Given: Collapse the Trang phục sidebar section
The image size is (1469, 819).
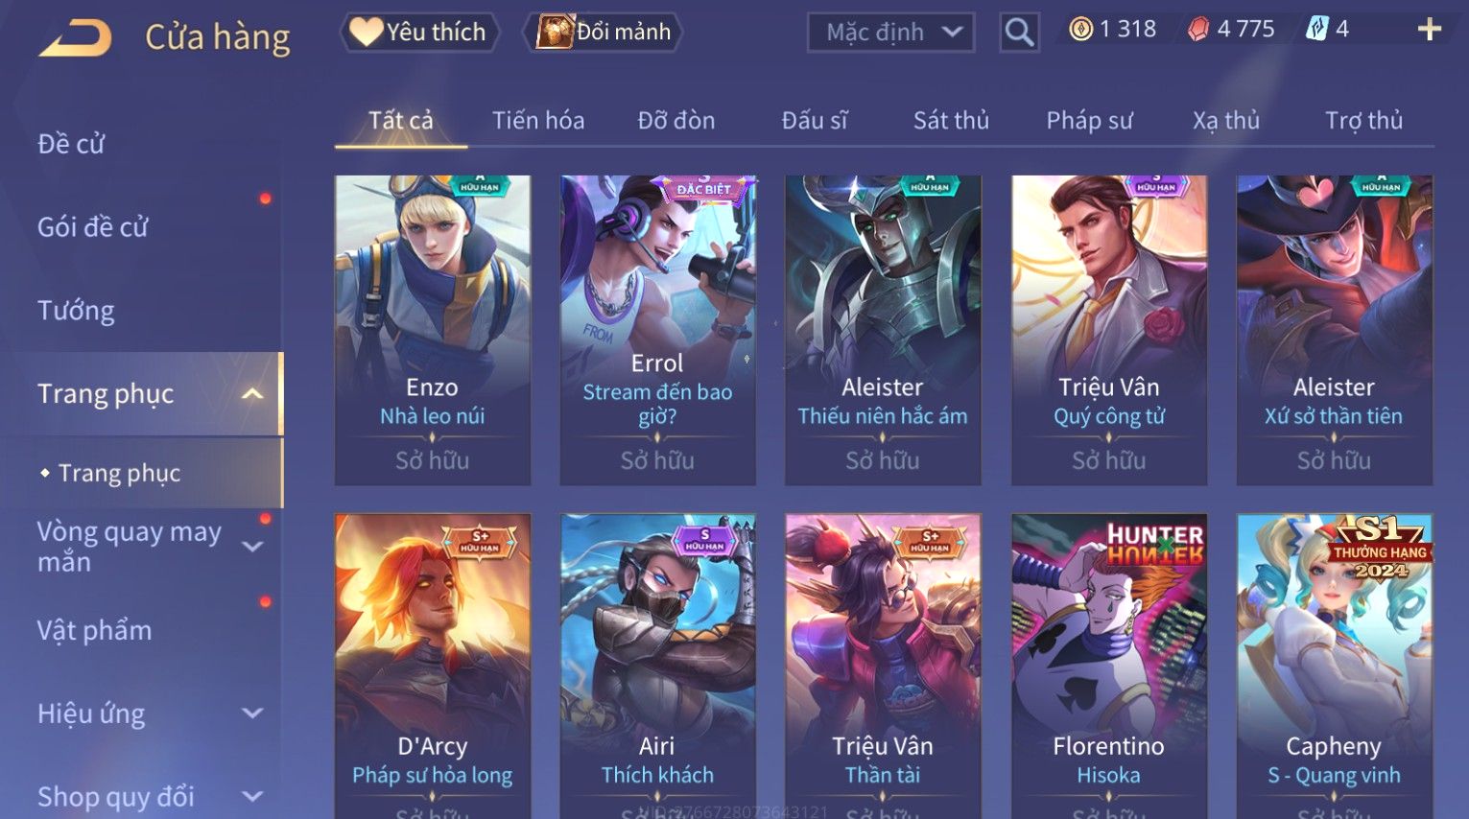Looking at the screenshot, I should pos(252,394).
